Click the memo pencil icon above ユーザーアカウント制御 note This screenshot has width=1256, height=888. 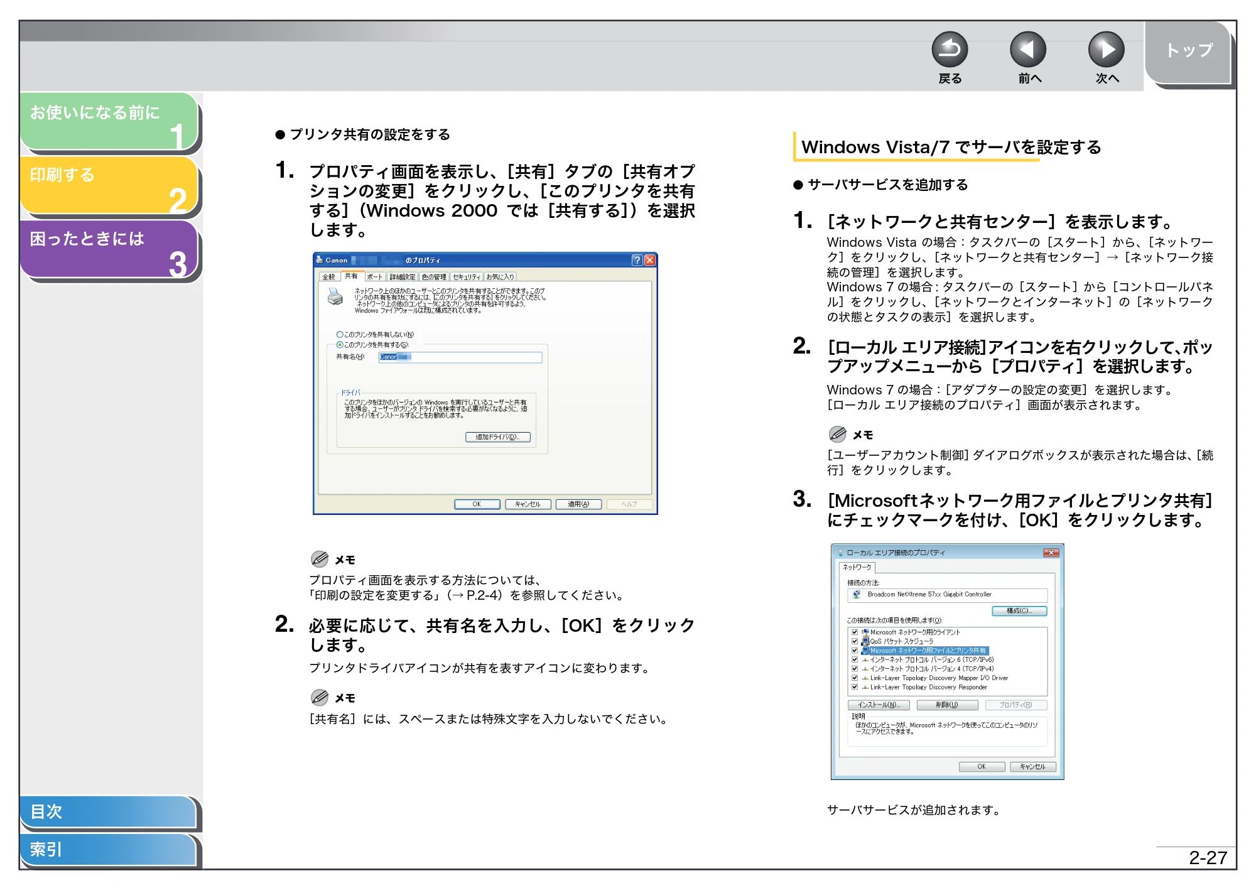pyautogui.click(x=838, y=434)
